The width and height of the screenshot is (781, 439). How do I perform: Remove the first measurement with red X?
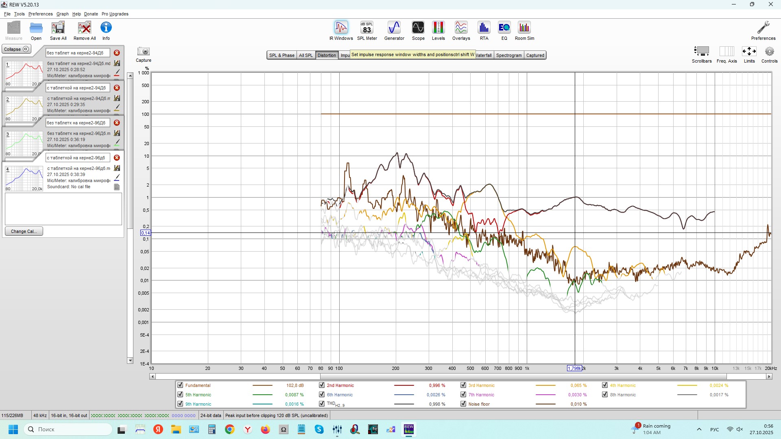(117, 53)
